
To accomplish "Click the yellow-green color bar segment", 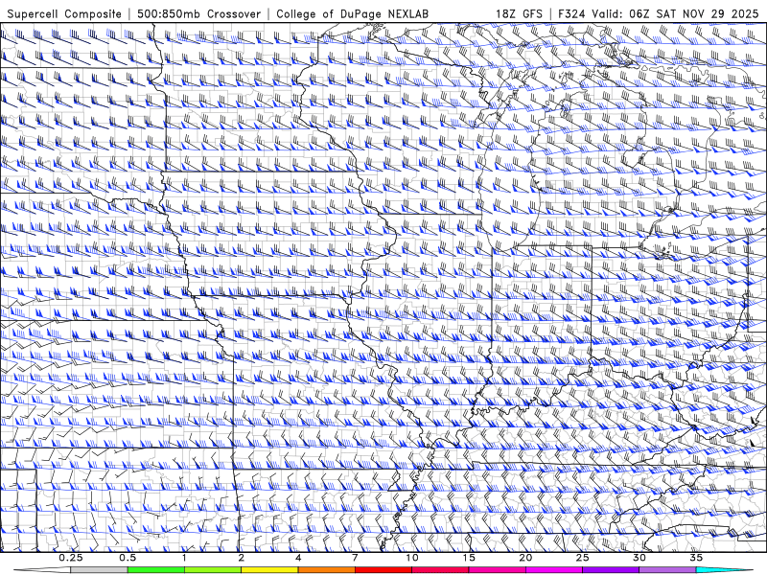I will coord(213,570).
